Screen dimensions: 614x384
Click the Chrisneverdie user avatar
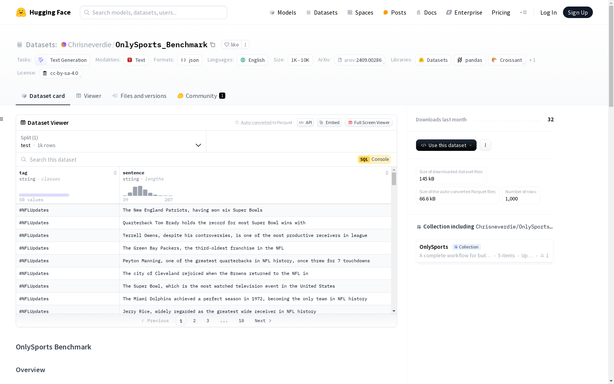(64, 45)
